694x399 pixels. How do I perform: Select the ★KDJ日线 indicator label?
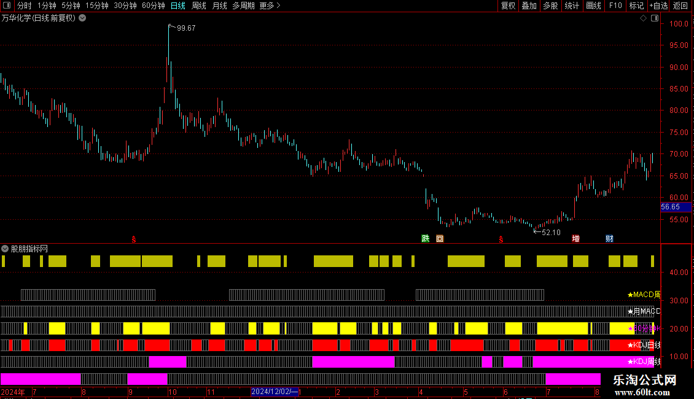pyautogui.click(x=644, y=345)
